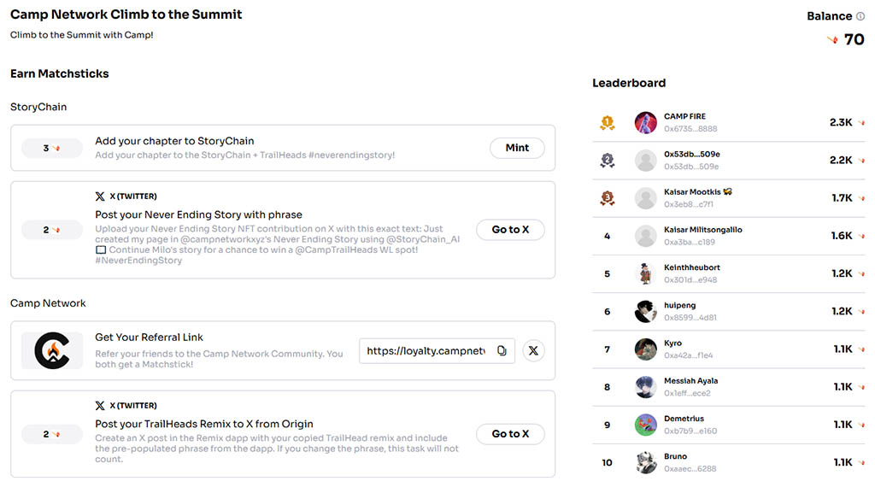This screenshot has height=487, width=875.
Task: Select the Messiah Ayala leaderboard name
Action: pyautogui.click(x=690, y=380)
